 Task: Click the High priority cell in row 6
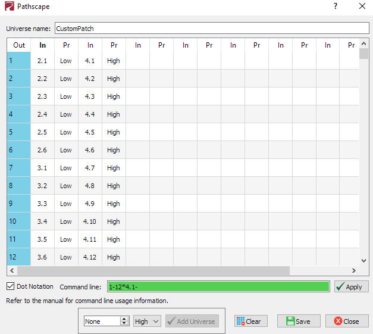(114, 150)
